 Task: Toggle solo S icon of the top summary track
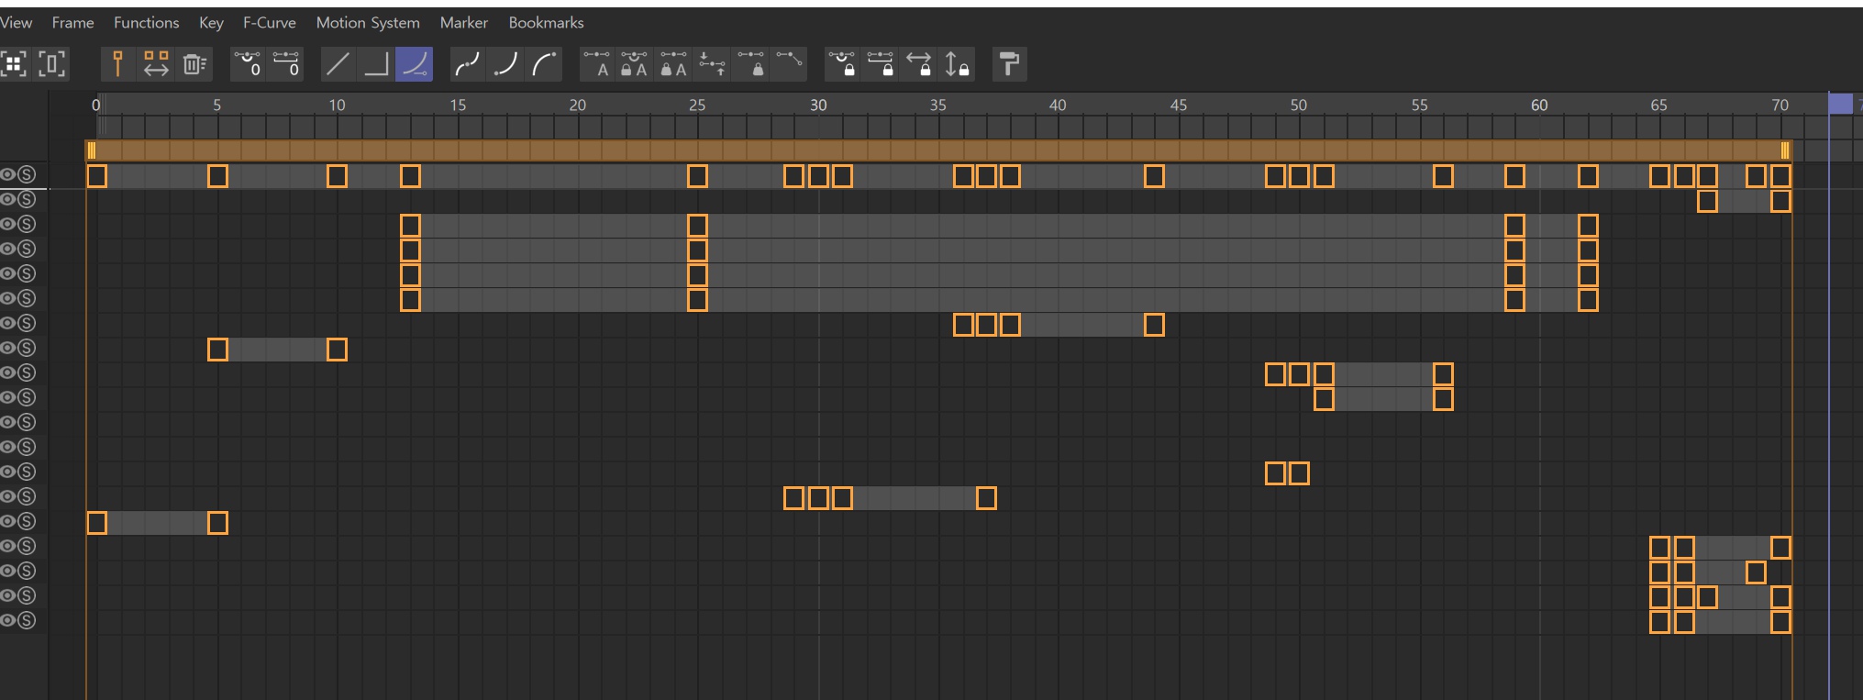click(x=28, y=174)
